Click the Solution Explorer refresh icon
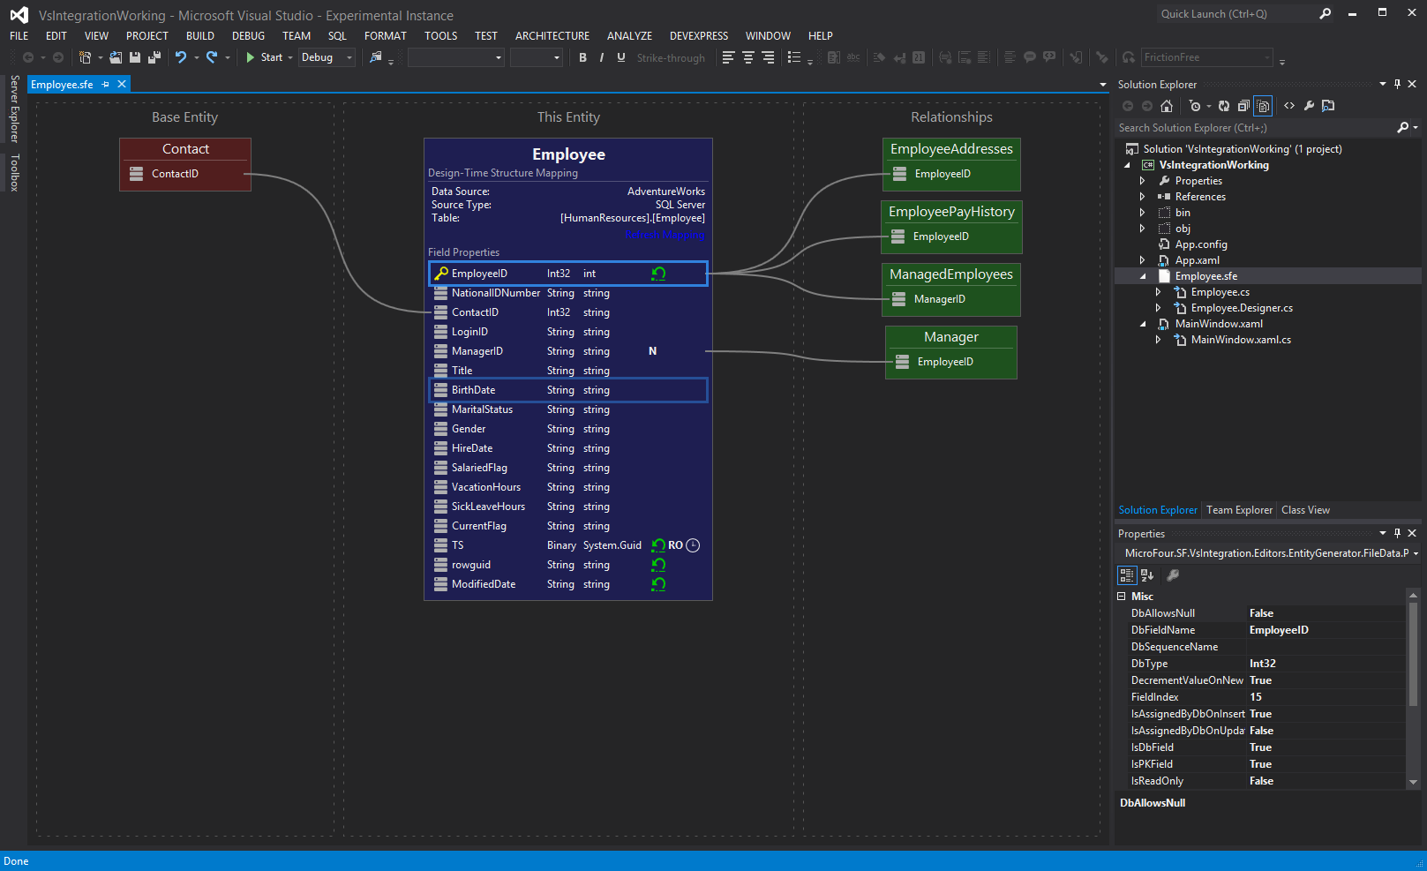The width and height of the screenshot is (1427, 871). pos(1224,106)
